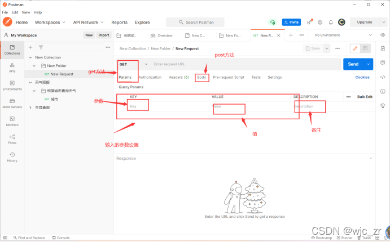390x242 pixels.
Task: Click the satellite capture requests icon
Action: tap(309, 22)
